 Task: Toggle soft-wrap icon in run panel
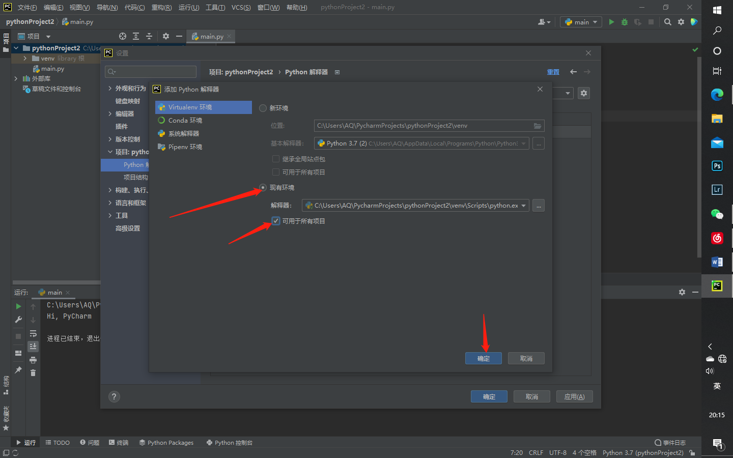coord(33,333)
